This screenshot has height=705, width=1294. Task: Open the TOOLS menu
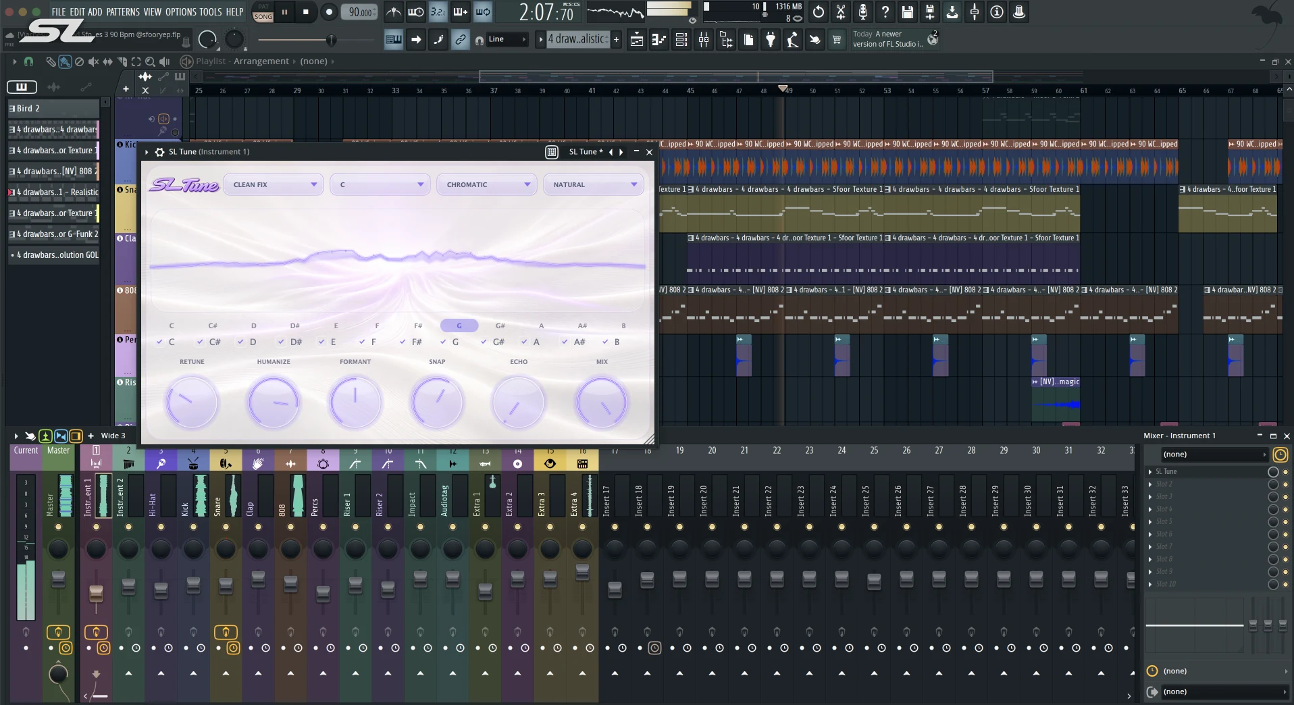pyautogui.click(x=211, y=12)
